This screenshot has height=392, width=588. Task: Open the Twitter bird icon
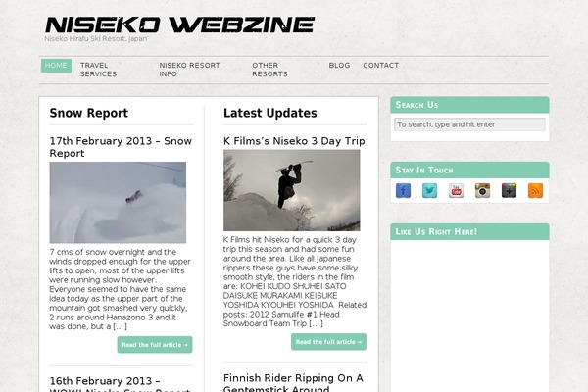click(430, 190)
